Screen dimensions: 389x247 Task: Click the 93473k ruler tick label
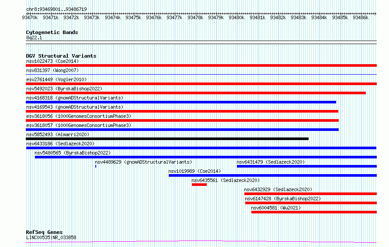[92, 17]
